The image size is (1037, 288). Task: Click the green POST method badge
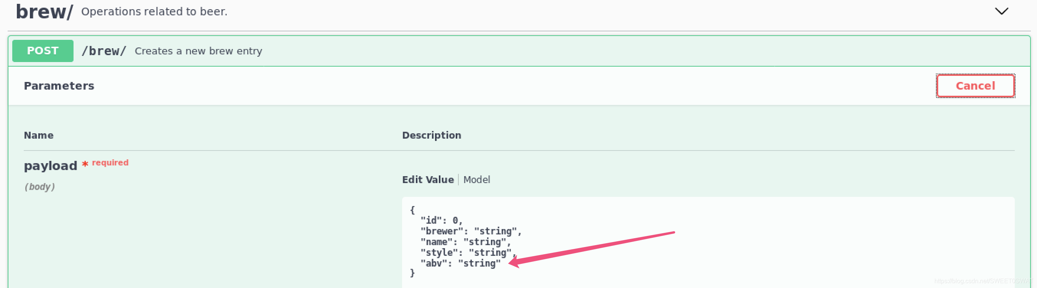(x=43, y=51)
